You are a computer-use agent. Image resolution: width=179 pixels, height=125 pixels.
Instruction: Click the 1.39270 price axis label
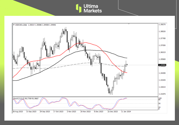(162, 24)
